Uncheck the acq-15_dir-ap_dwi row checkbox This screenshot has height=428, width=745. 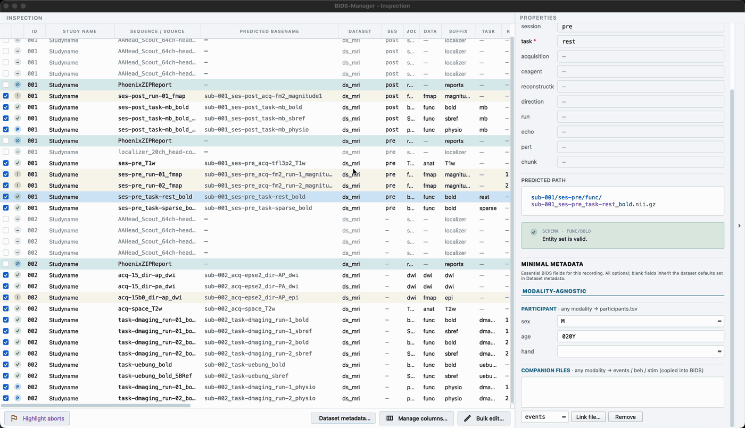coord(6,275)
